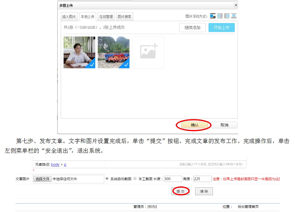Screen dimensions: 295x212
Task: Select the 手工截图 radio button
Action: (x=135, y=179)
